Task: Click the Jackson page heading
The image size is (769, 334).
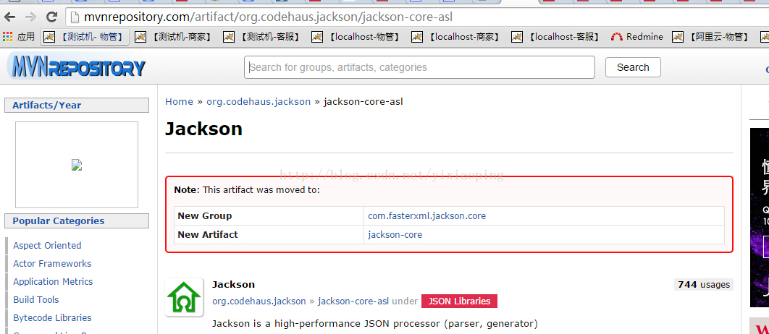Action: [203, 129]
